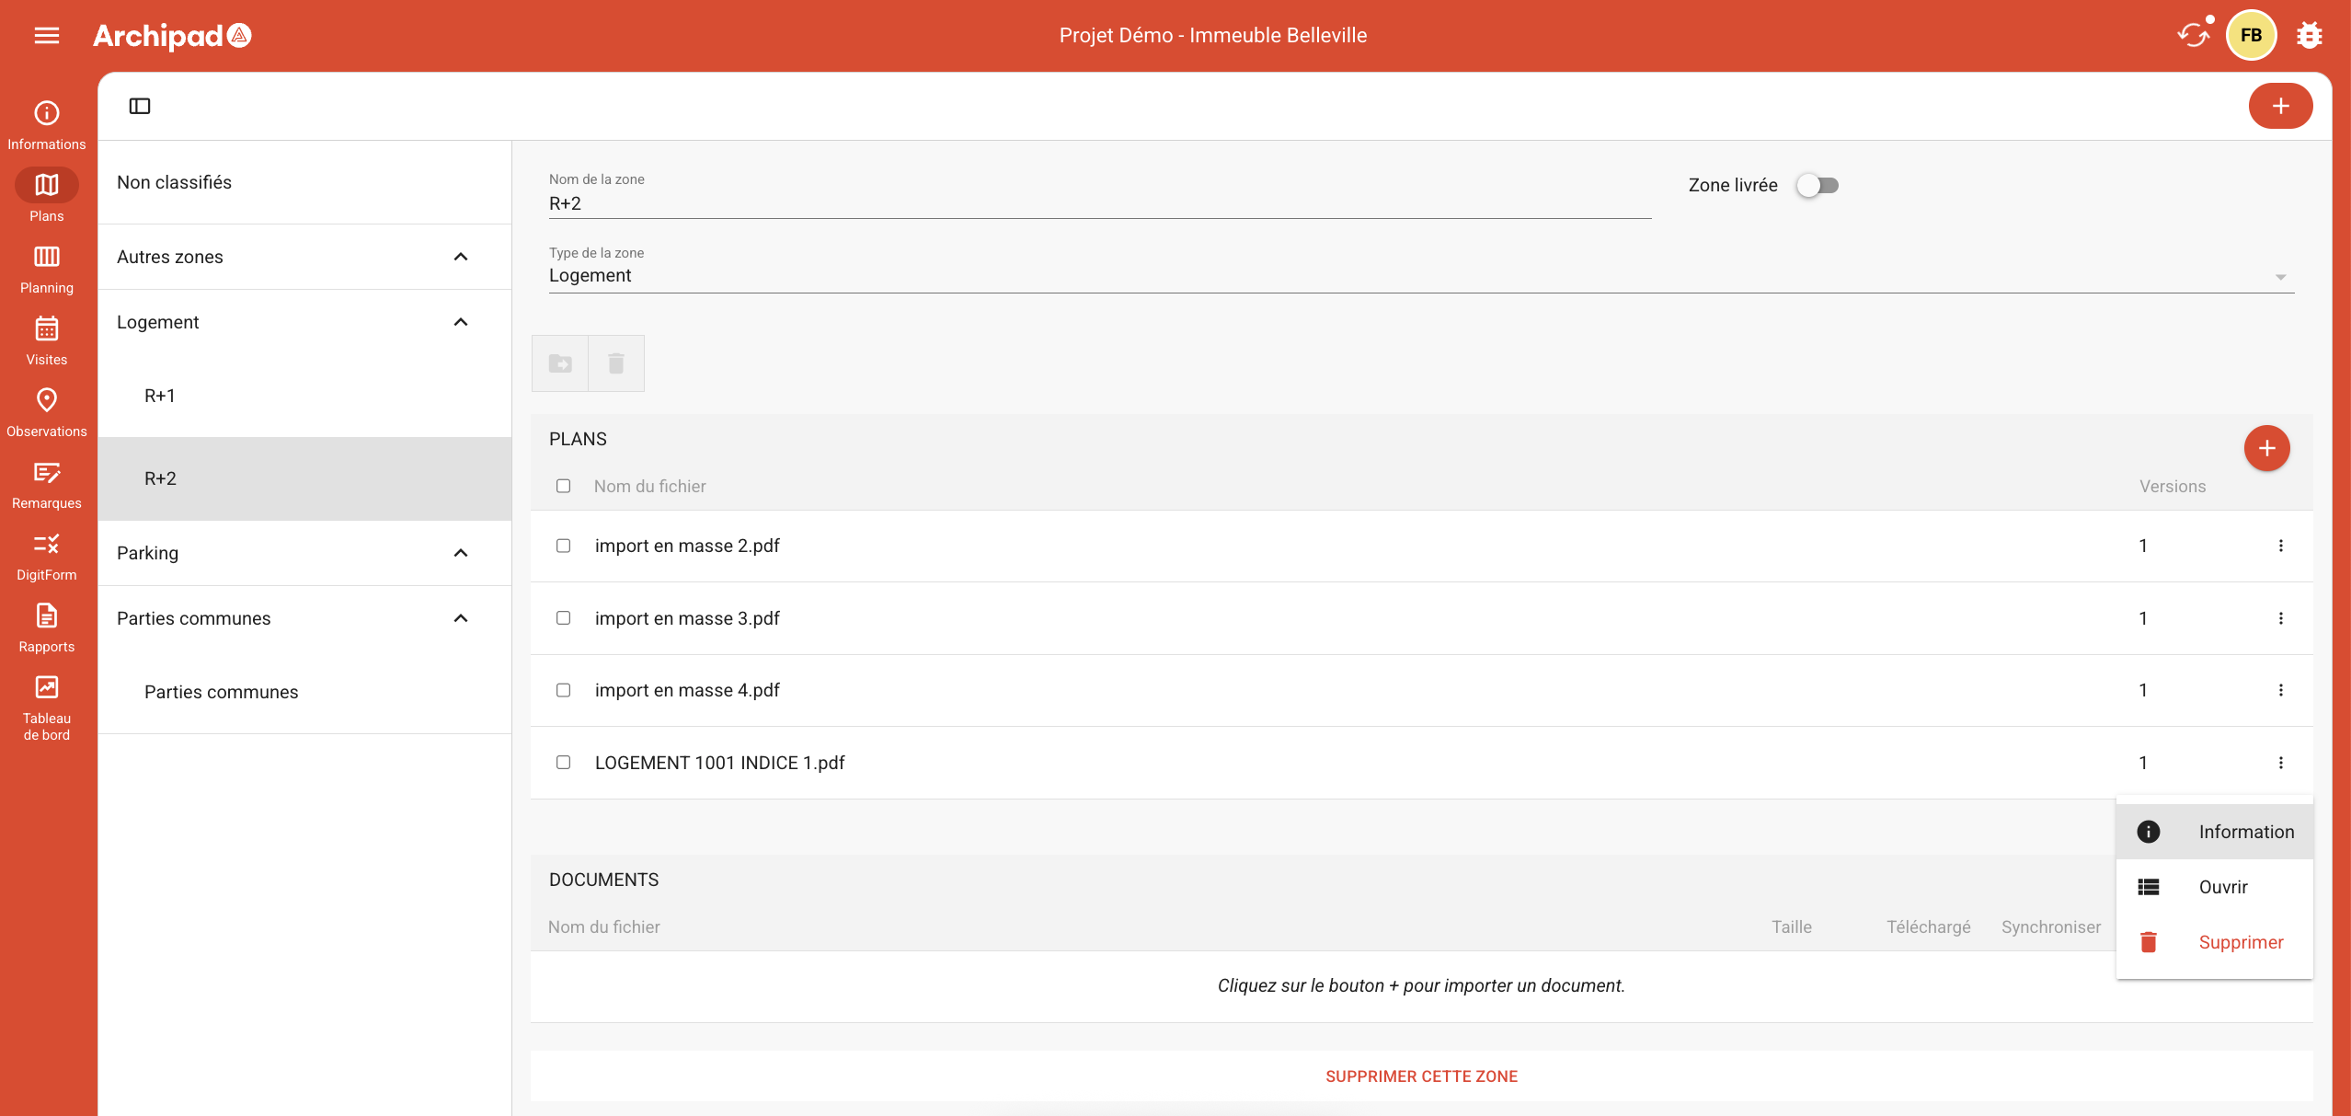
Task: Check the box for import en masse 2.pdf
Action: [563, 546]
